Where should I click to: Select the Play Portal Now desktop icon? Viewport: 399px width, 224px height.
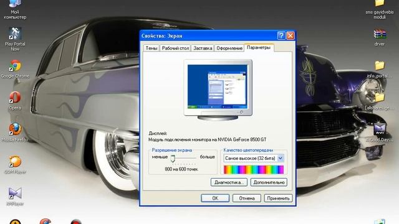click(x=15, y=39)
